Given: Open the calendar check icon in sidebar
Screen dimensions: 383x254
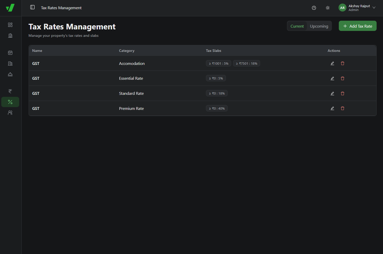Looking at the screenshot, I should click(x=10, y=53).
